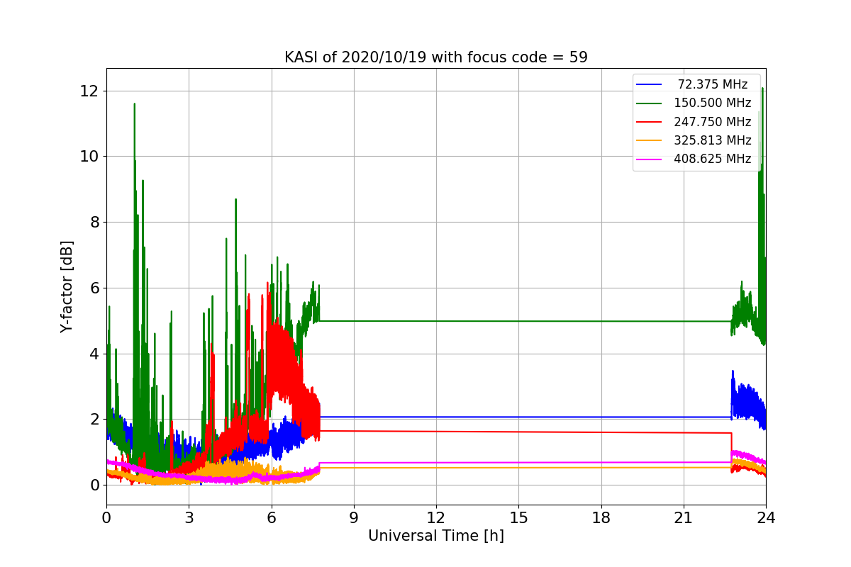Click the x-axis tick label '9'

click(x=354, y=517)
